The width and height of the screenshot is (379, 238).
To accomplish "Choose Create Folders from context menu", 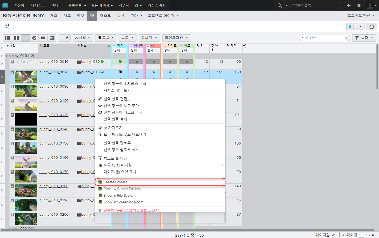I will tap(160, 182).
